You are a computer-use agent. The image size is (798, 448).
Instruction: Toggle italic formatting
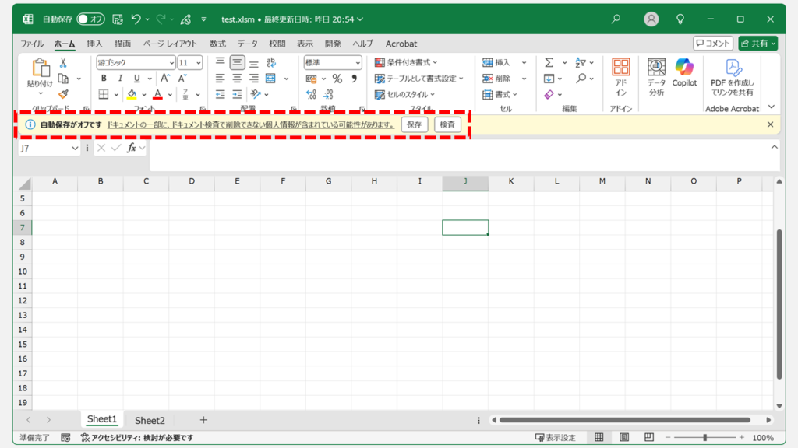point(120,79)
